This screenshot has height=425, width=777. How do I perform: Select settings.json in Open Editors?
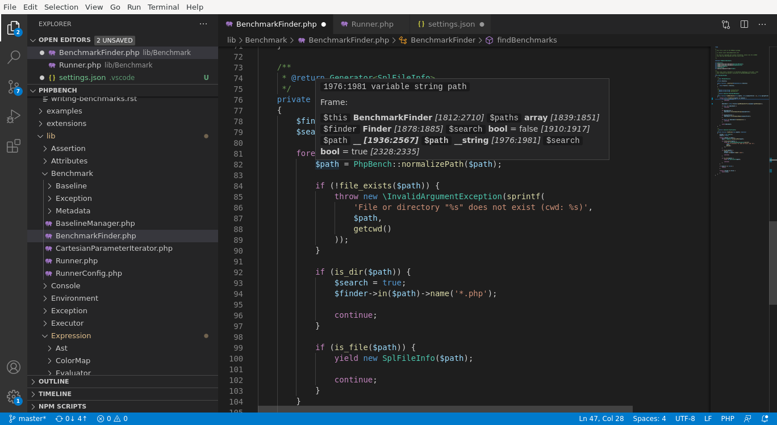tap(123, 78)
